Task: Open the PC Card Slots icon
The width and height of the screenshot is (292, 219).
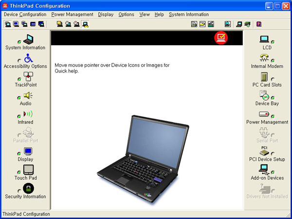Action: [264, 77]
